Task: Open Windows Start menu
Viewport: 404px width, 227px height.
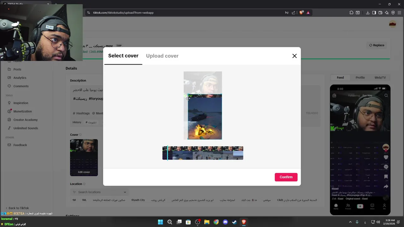Action: coord(160,222)
